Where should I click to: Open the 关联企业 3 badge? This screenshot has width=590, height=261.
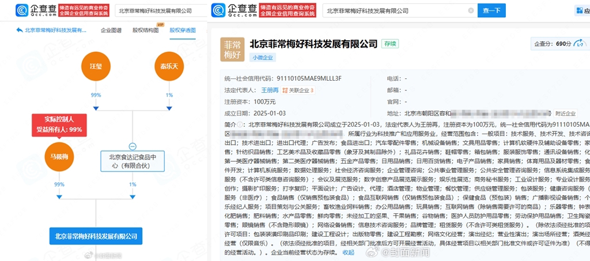coord(298,90)
